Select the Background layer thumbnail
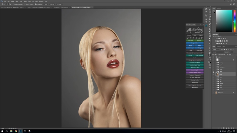 click(216, 93)
